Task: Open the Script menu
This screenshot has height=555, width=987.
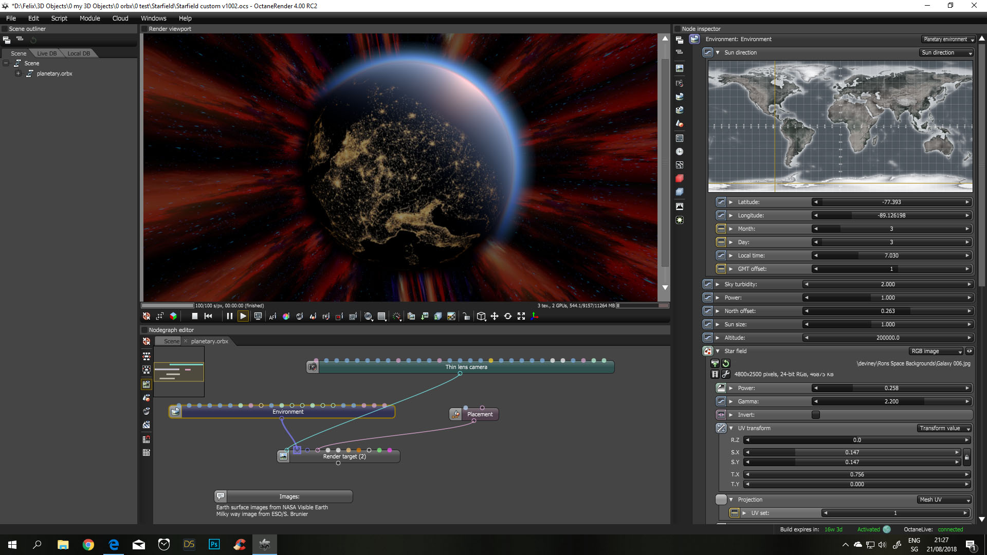Action: pyautogui.click(x=59, y=18)
